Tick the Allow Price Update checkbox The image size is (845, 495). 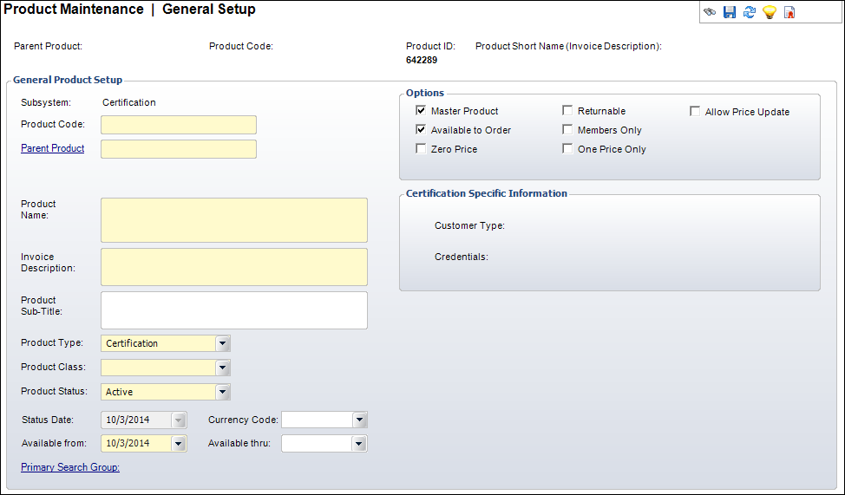point(695,112)
